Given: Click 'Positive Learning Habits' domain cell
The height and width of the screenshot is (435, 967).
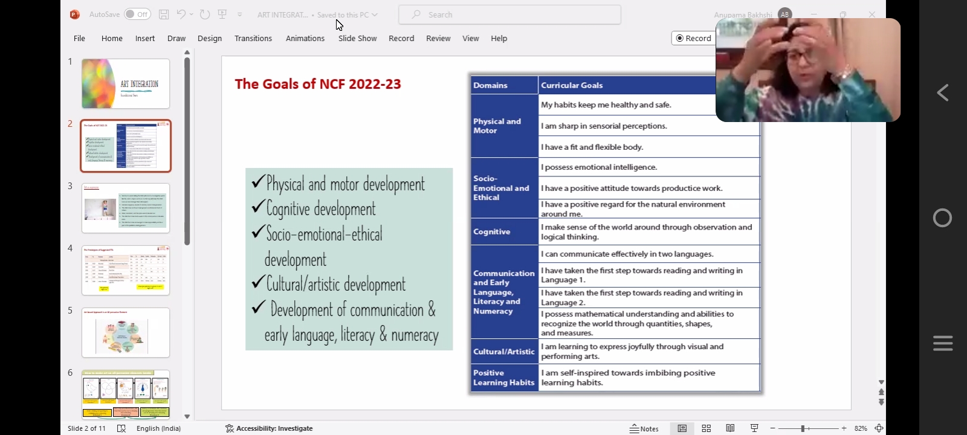Looking at the screenshot, I should coord(504,378).
